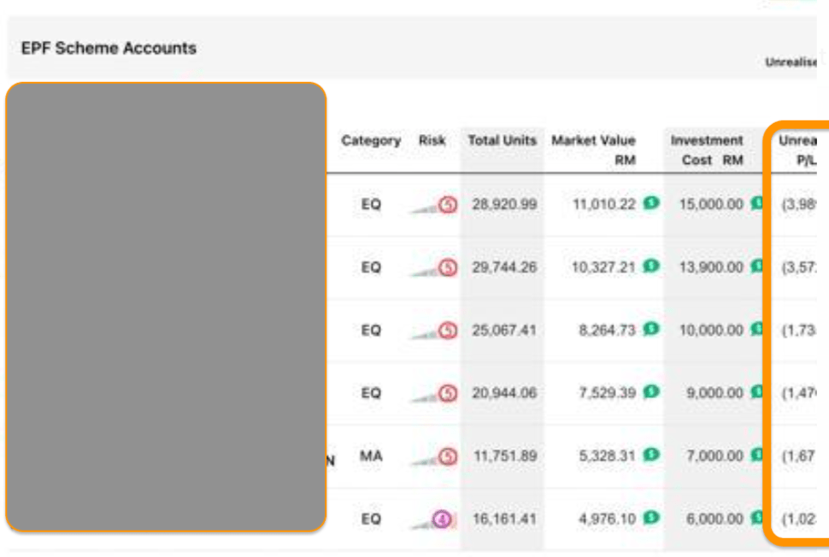Click green icon beside 5,328.31 market value
829x557 pixels.
click(651, 455)
